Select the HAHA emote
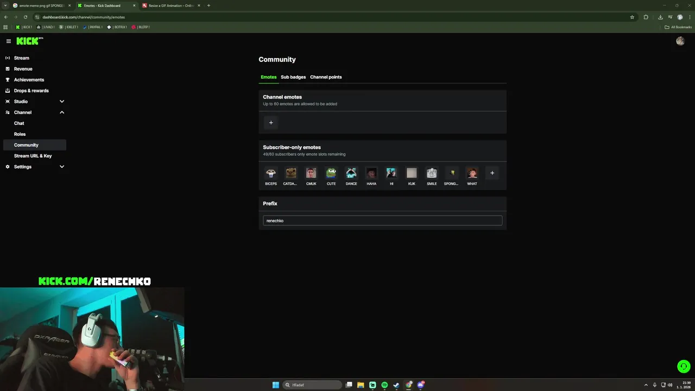This screenshot has width=695, height=391. point(371,173)
